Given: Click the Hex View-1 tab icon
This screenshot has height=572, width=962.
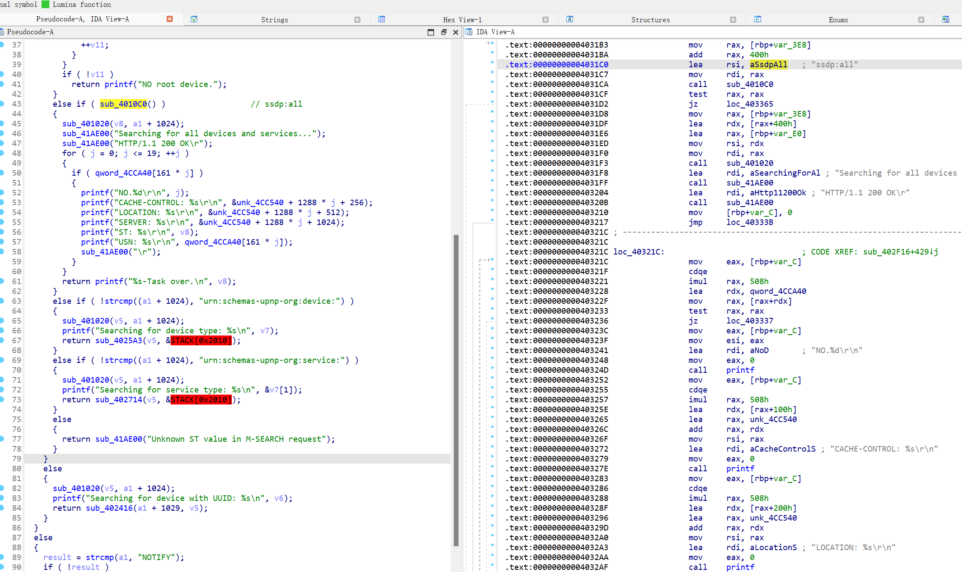Looking at the screenshot, I should [381, 19].
